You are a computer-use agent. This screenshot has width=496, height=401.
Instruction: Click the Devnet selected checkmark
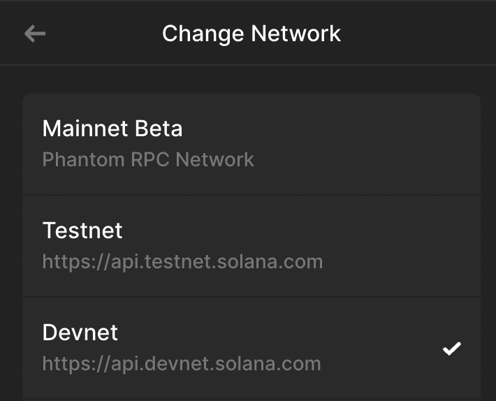pos(452,349)
